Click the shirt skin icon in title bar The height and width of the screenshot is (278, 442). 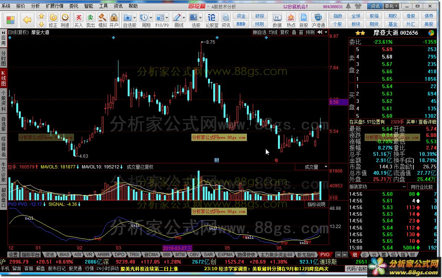click(x=358, y=6)
